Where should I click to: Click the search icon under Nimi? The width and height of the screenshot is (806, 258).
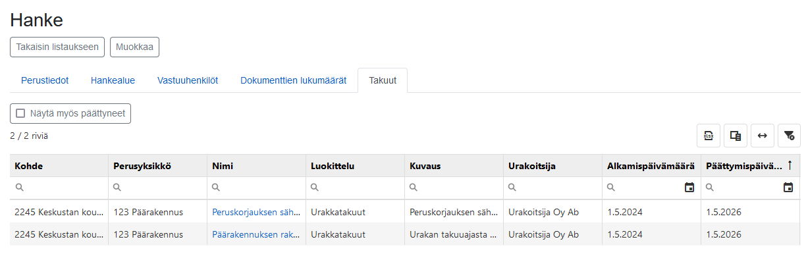(217, 188)
